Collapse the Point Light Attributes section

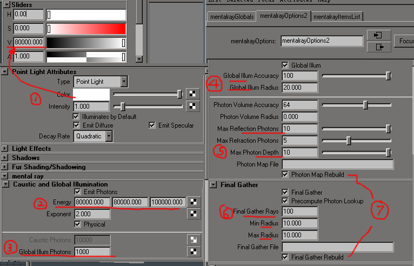coord(5,72)
